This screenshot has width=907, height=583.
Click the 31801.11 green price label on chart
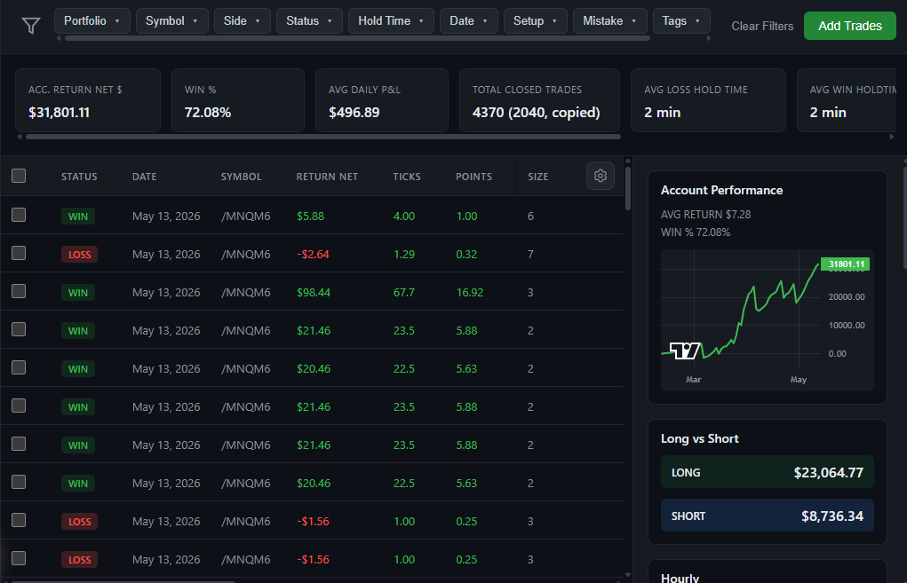tap(845, 264)
